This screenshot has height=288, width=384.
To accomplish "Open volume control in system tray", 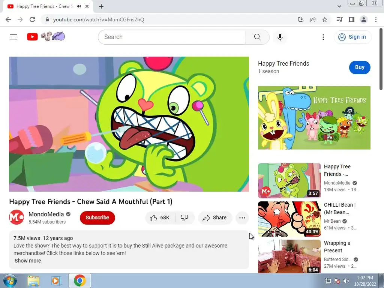I will point(346,281).
